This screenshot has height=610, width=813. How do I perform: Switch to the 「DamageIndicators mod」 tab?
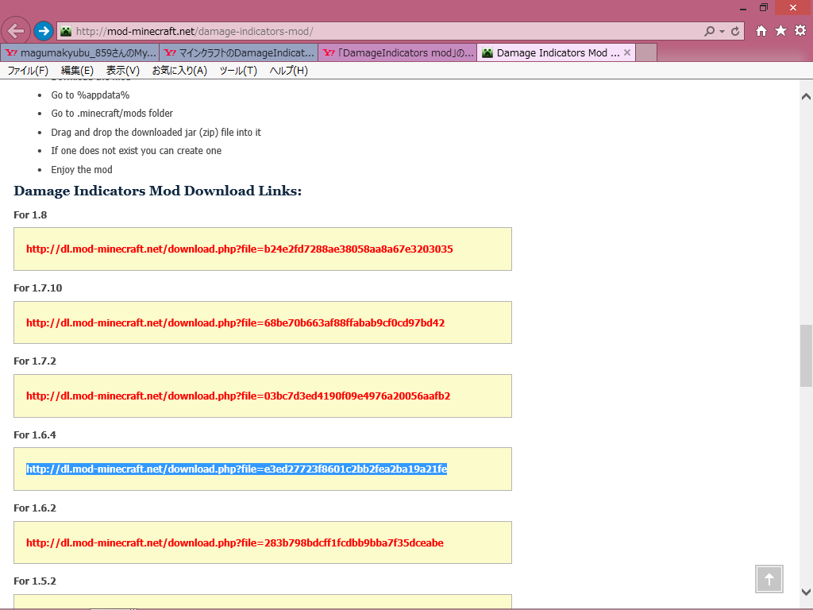397,53
